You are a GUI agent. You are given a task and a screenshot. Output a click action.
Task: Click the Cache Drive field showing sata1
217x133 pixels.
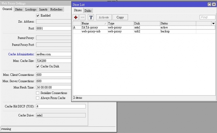61,115
